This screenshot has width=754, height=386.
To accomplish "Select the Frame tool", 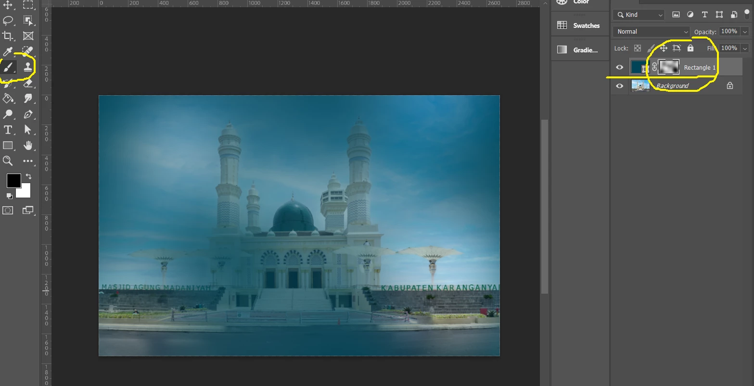I will pyautogui.click(x=28, y=36).
